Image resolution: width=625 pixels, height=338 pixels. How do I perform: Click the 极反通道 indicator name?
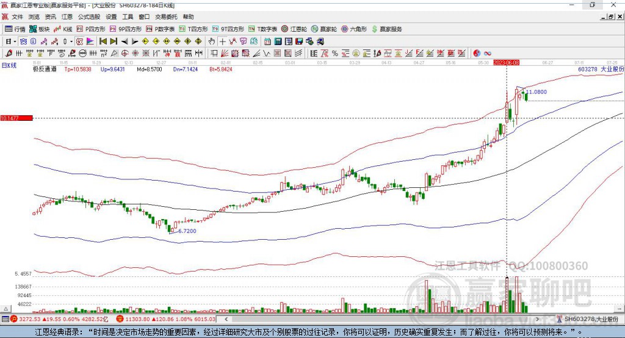(x=45, y=69)
